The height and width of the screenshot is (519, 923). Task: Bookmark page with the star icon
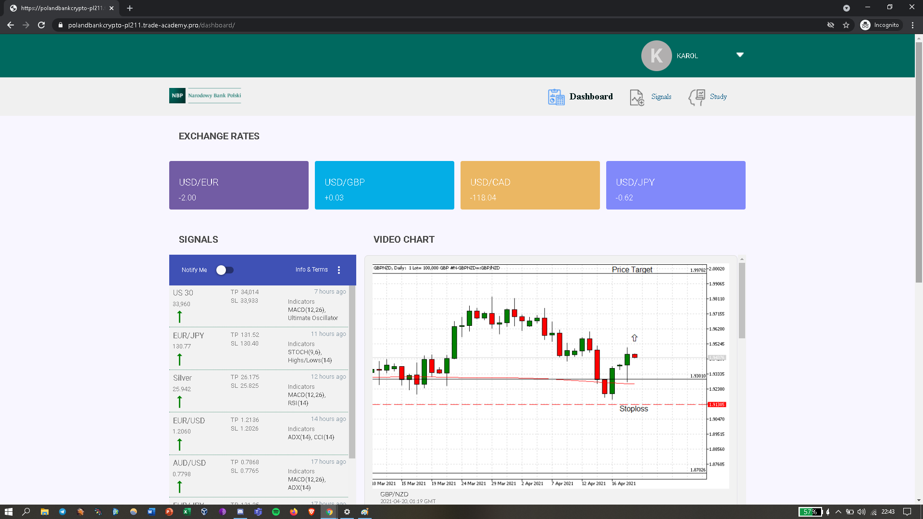tap(846, 25)
